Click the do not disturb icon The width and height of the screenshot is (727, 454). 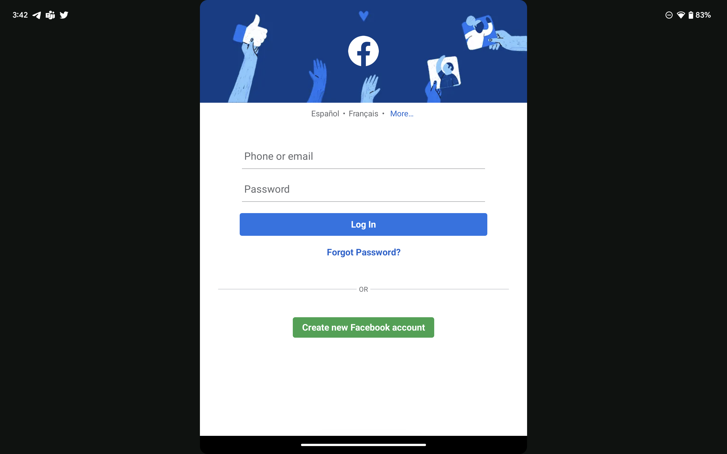669,14
